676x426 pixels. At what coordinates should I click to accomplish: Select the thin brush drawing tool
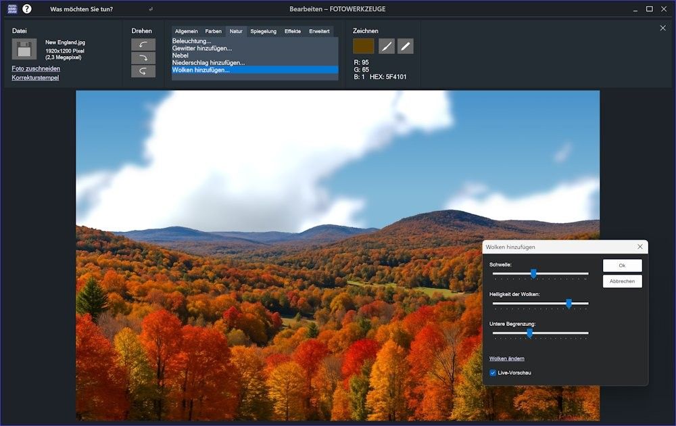coord(387,46)
